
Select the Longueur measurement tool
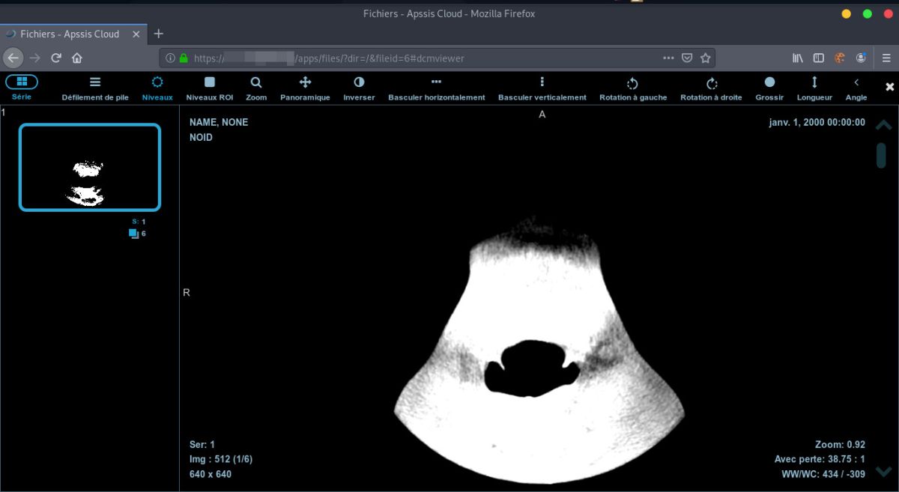click(814, 88)
